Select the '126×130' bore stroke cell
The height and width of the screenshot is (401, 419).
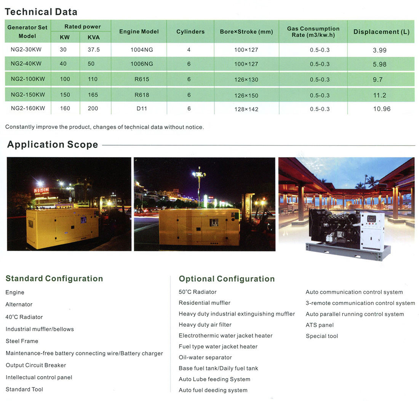tap(246, 80)
